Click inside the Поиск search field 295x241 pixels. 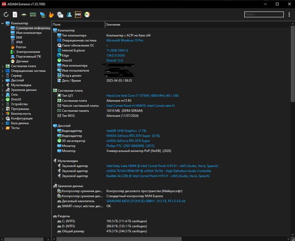click(264, 14)
